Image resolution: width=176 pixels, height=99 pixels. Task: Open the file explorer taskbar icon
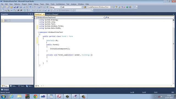click(x=20, y=97)
